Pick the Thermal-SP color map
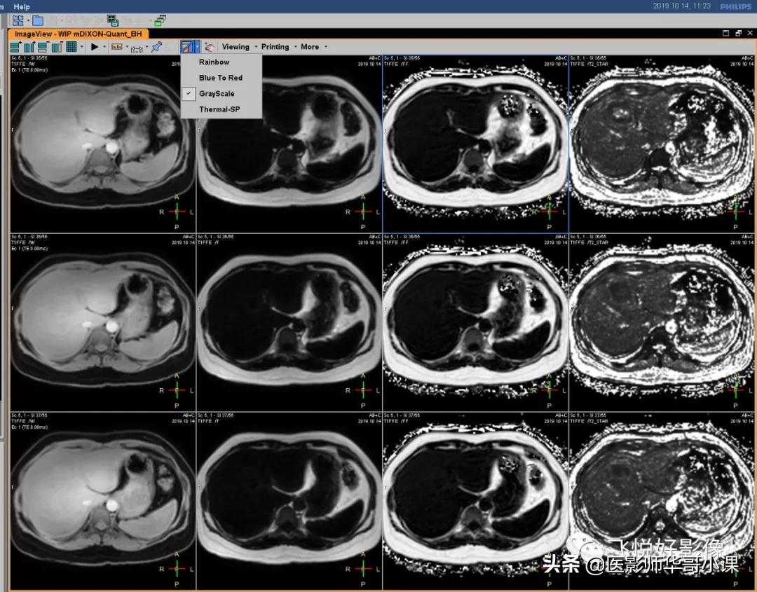757x592 pixels. [219, 109]
